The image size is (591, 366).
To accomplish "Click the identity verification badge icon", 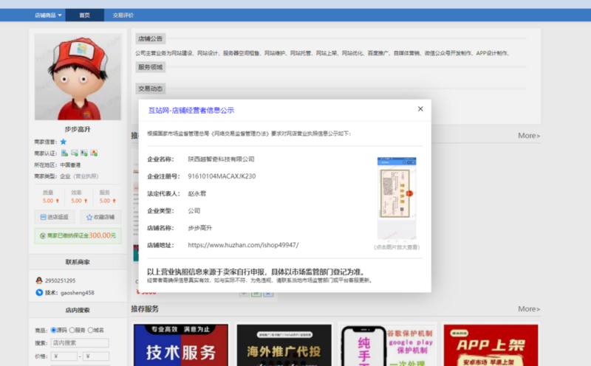I will (x=84, y=153).
